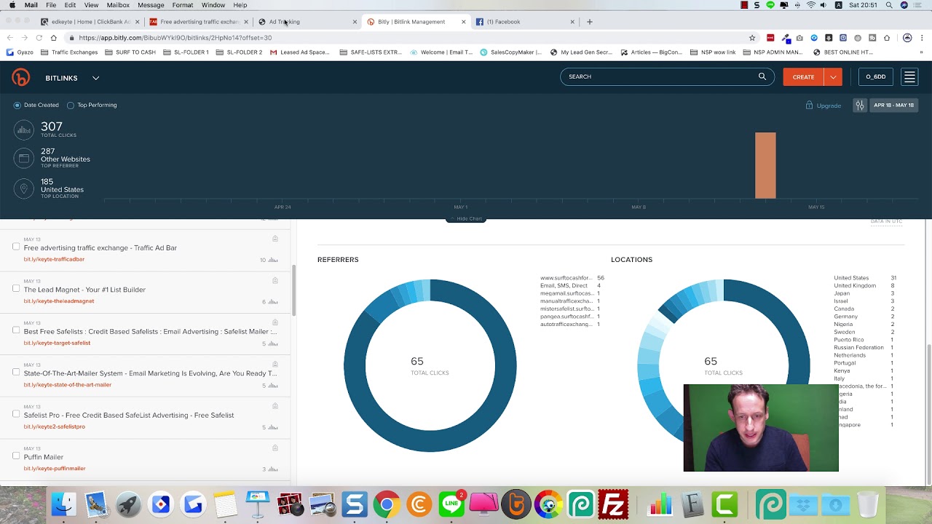This screenshot has width=932, height=524.
Task: Reload the page
Action: tap(39, 38)
